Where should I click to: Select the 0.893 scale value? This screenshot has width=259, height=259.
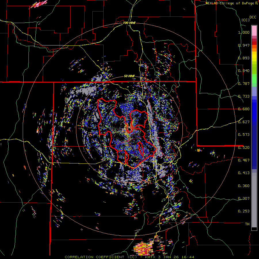click(244, 58)
